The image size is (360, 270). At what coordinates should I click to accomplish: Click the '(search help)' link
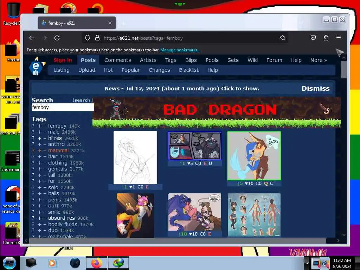(x=83, y=100)
